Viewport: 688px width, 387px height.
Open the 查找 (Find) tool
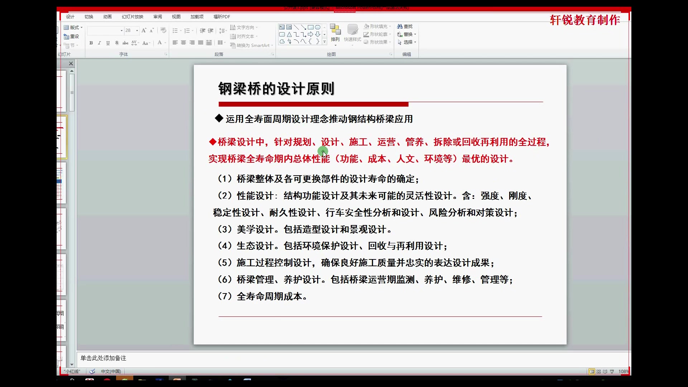point(405,27)
